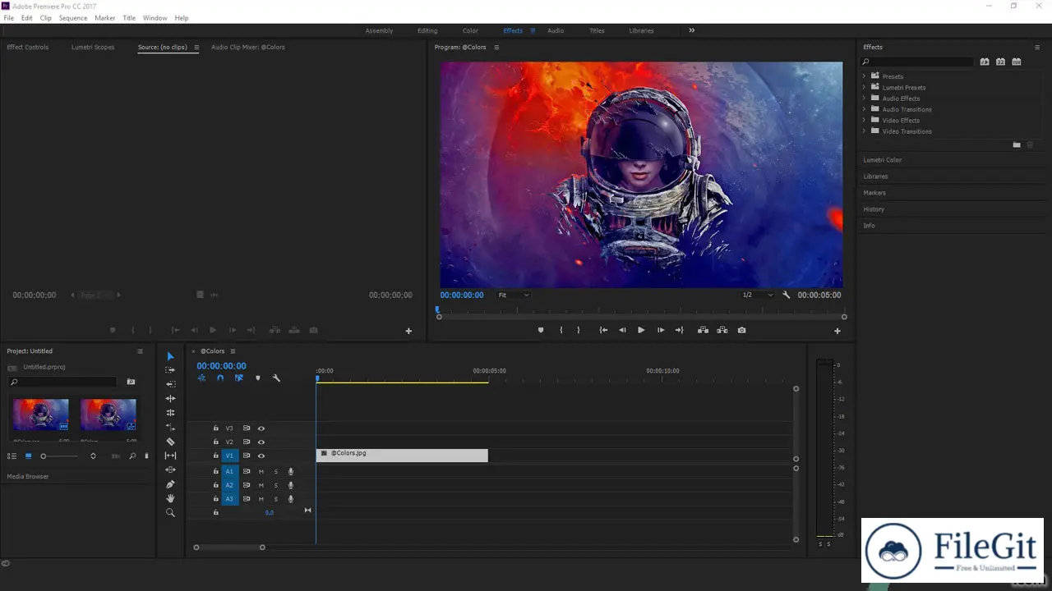
Task: Click Export Frame camera icon in Program monitor
Action: click(741, 330)
